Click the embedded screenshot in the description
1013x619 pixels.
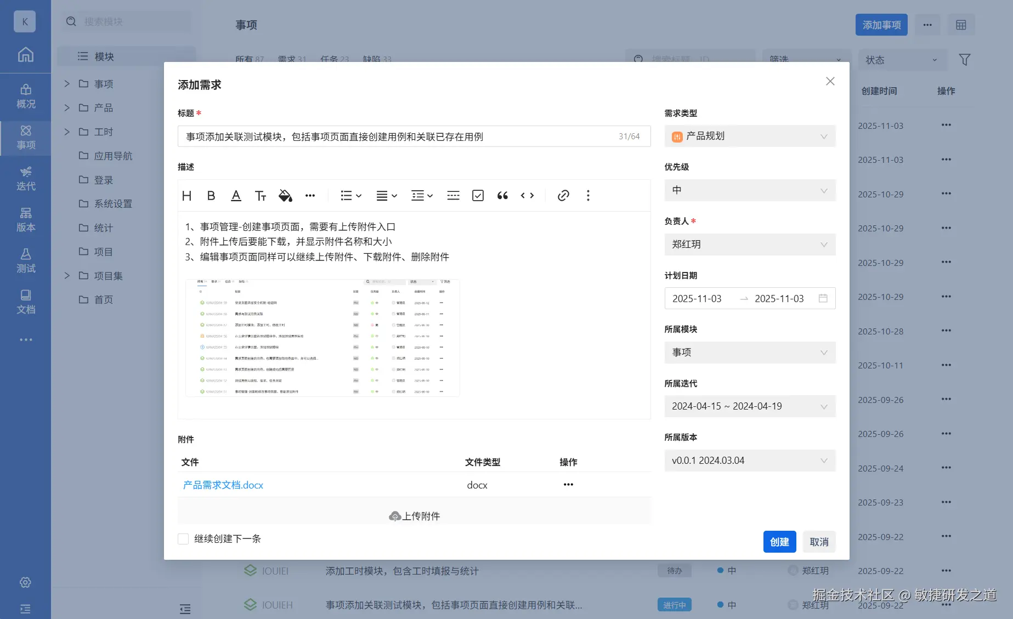point(322,338)
